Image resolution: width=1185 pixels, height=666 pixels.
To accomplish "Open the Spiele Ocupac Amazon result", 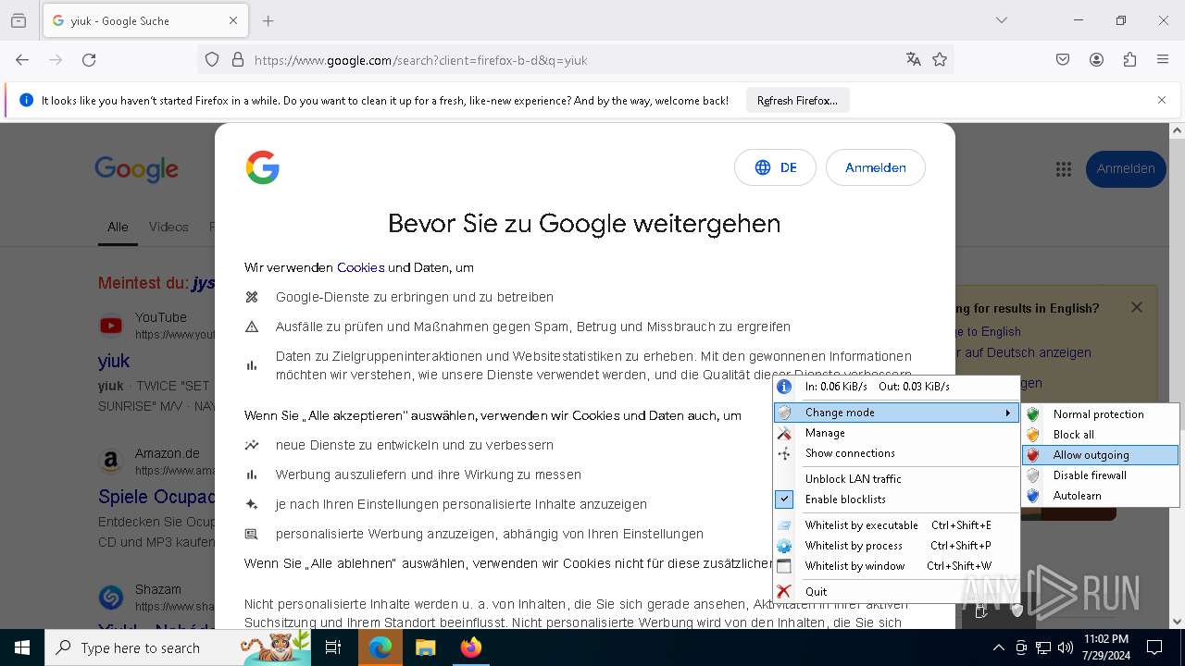I will click(x=156, y=497).
